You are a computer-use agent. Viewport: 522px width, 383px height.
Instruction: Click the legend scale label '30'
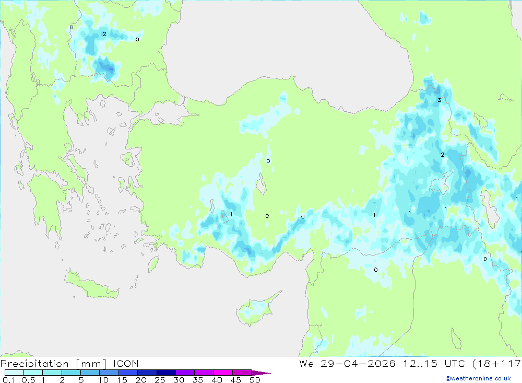[179, 380]
